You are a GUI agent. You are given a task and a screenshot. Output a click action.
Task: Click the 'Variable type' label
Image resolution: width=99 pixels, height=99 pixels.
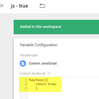[29, 55]
